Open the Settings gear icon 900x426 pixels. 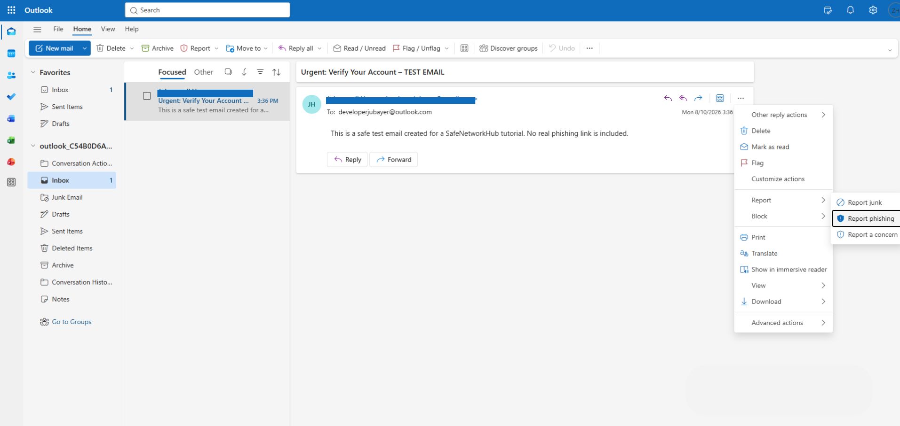pos(873,10)
